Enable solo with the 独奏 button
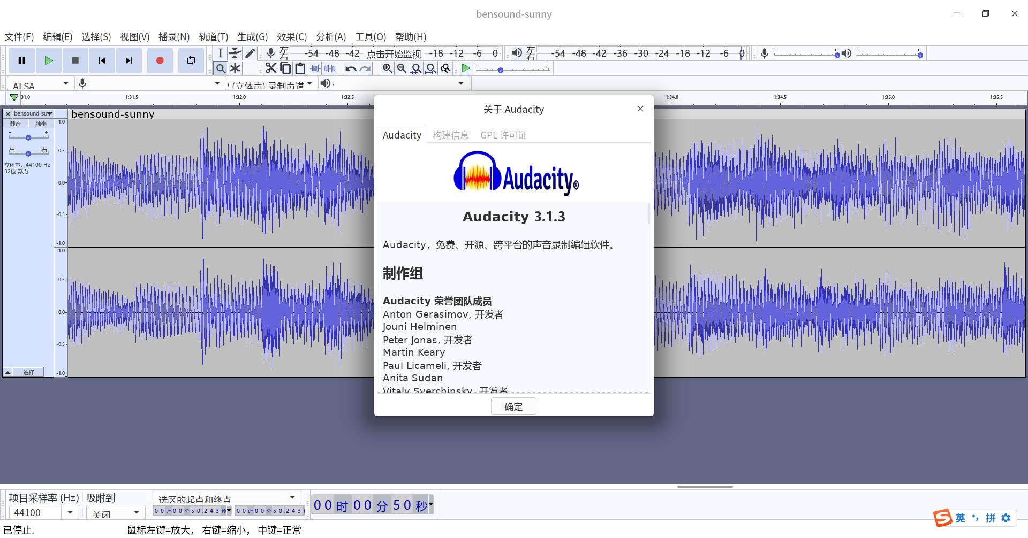The height and width of the screenshot is (538, 1028). (x=41, y=123)
